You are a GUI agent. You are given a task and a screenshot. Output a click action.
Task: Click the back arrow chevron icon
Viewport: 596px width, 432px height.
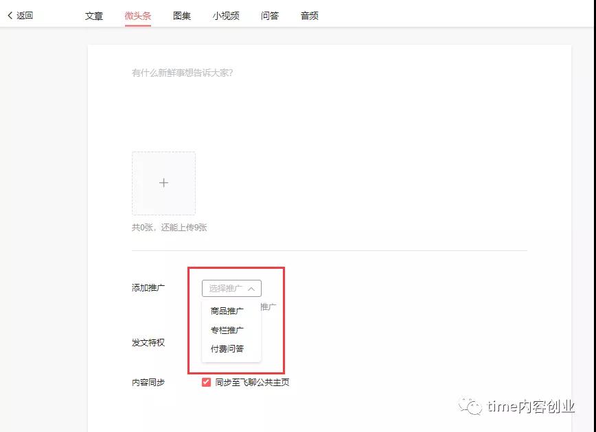(x=10, y=15)
